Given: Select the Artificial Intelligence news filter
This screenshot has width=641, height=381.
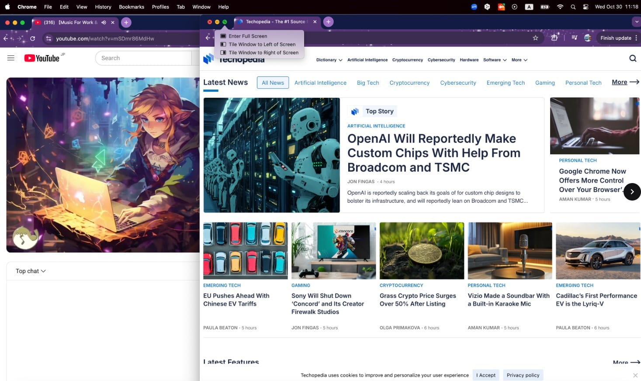Looking at the screenshot, I should tap(320, 83).
